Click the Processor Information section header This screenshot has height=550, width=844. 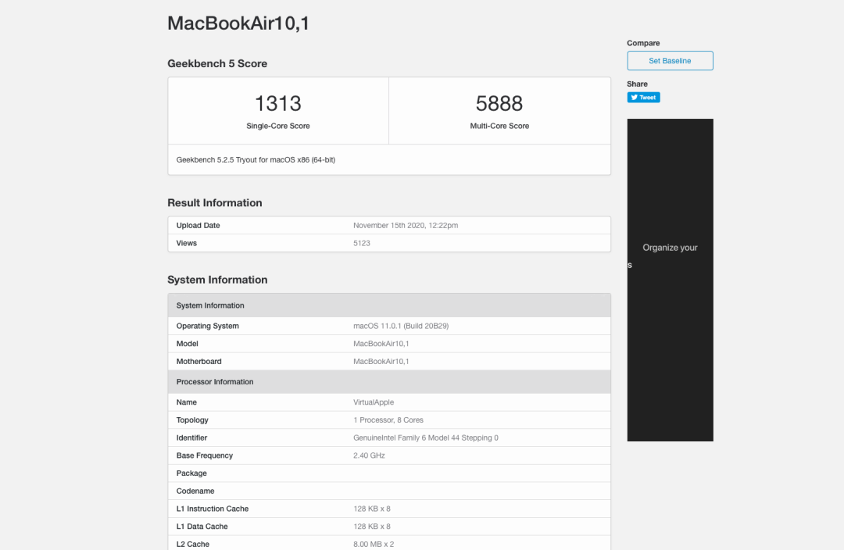(x=389, y=382)
